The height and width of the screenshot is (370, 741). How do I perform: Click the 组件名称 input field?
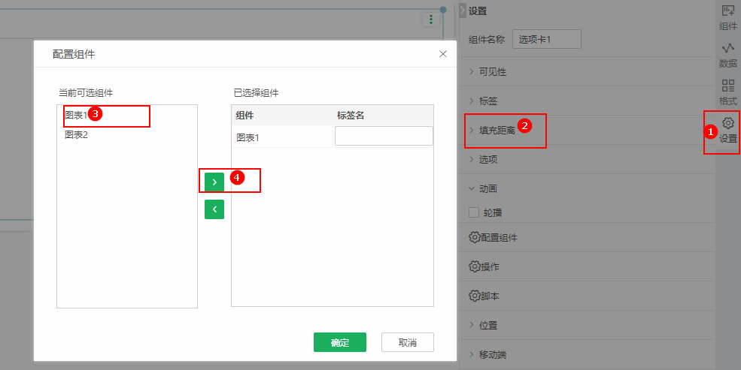(547, 39)
